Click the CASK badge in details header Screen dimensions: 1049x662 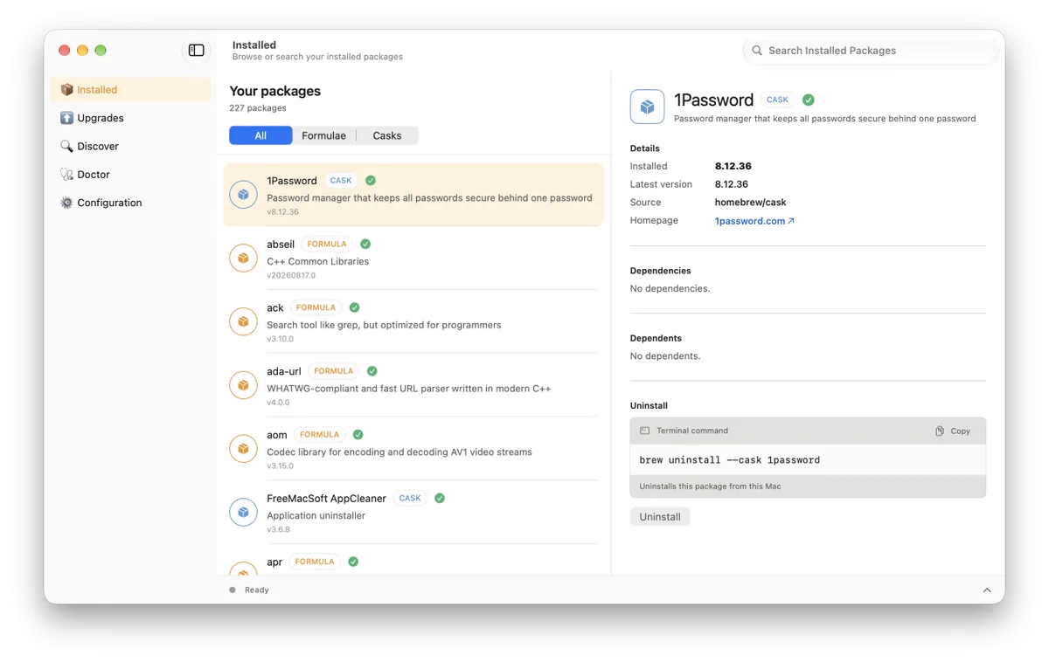coord(777,100)
